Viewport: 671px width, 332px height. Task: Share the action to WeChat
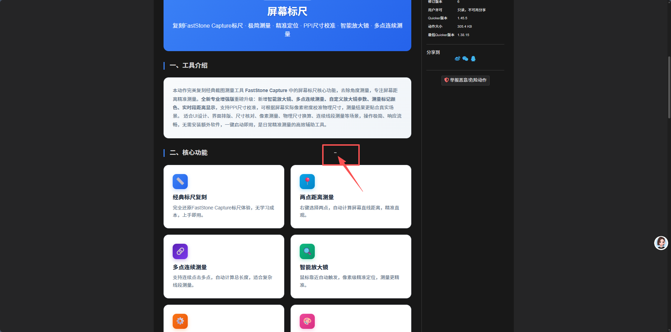coord(465,59)
